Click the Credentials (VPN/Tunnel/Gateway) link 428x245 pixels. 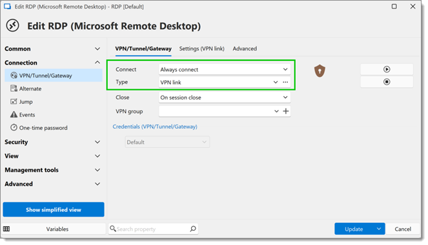[x=155, y=127]
